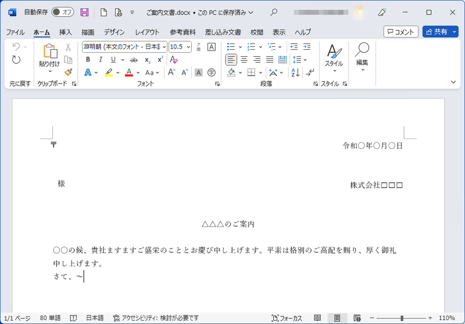Image resolution: width=465 pixels, height=324 pixels.
Task: Click the Share button
Action: click(x=437, y=32)
